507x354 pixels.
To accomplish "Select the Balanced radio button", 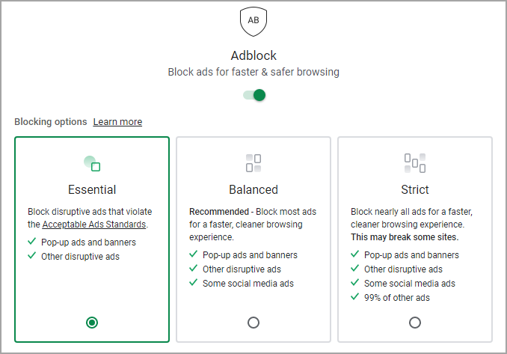I will pyautogui.click(x=254, y=323).
